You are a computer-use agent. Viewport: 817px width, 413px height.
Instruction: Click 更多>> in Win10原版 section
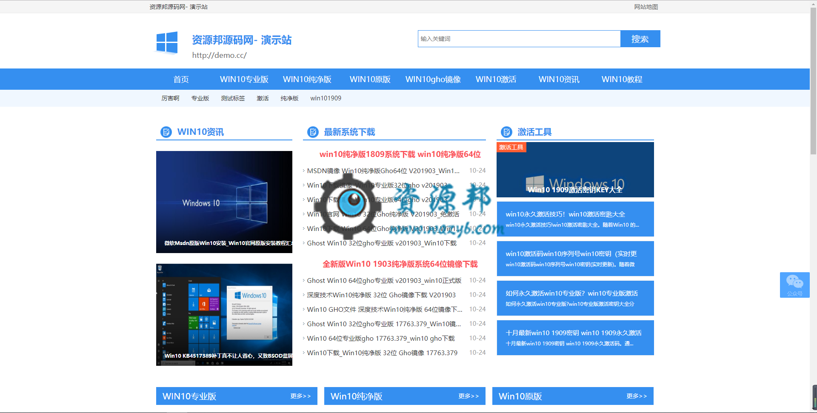click(637, 396)
